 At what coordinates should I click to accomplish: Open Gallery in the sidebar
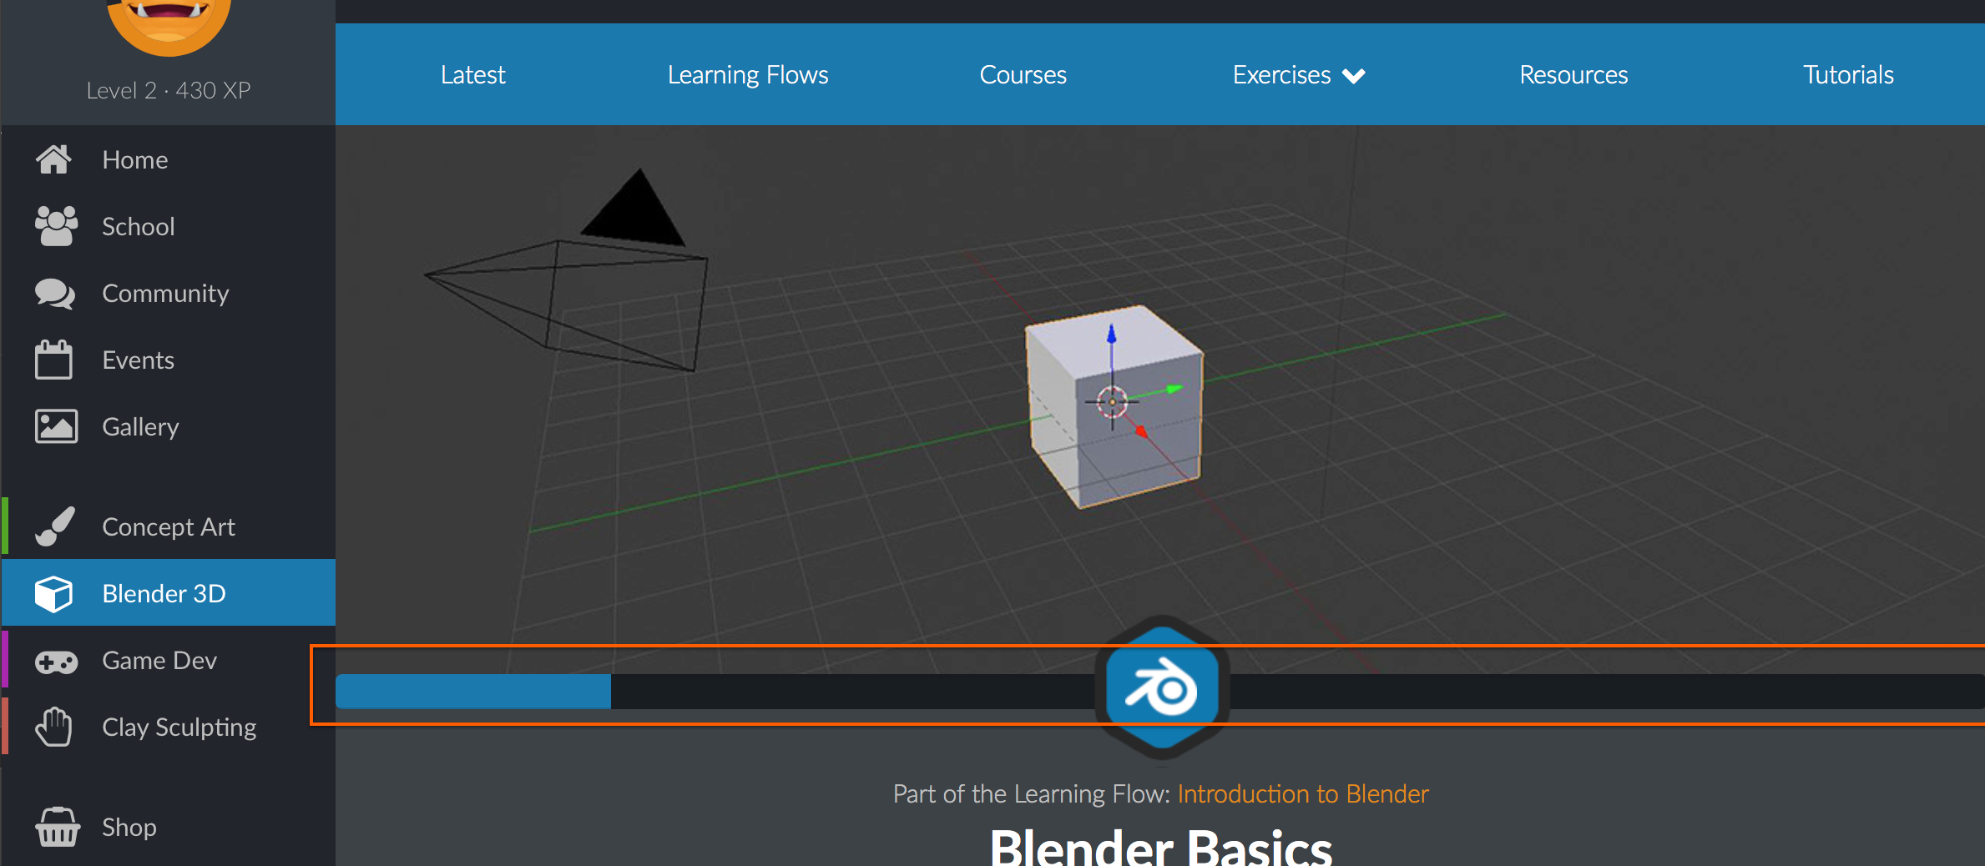click(169, 426)
